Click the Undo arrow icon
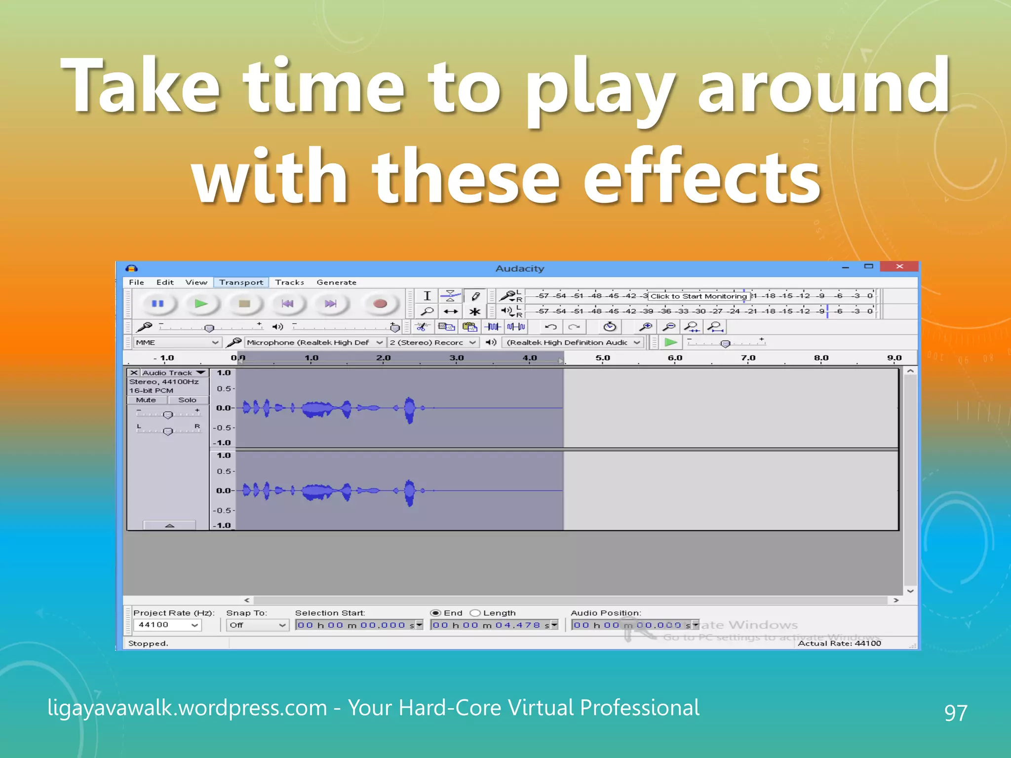Viewport: 1011px width, 758px height. 551,327
